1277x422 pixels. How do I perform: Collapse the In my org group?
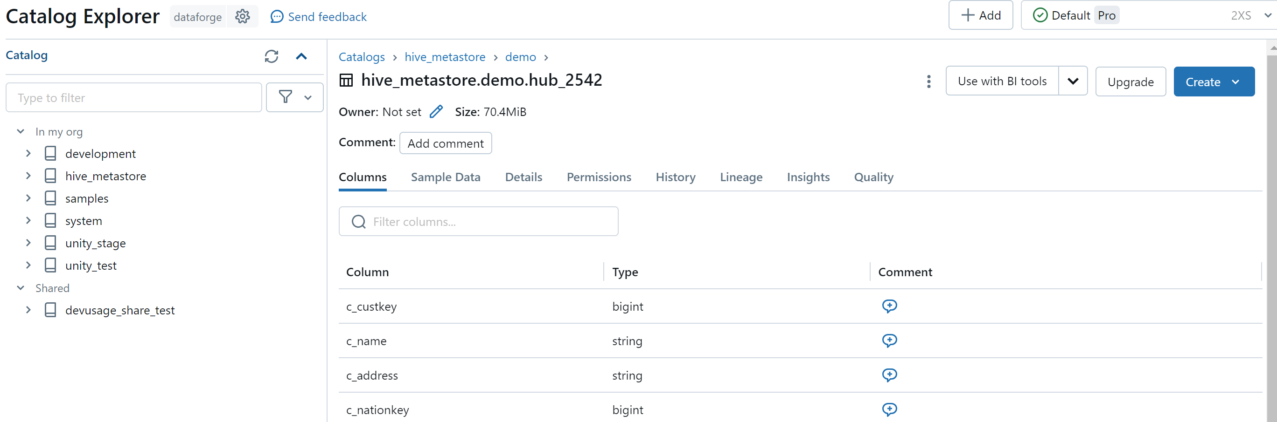pyautogui.click(x=21, y=132)
